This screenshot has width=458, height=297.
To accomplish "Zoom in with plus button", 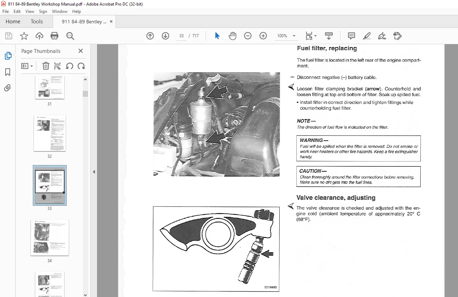I will point(263,36).
